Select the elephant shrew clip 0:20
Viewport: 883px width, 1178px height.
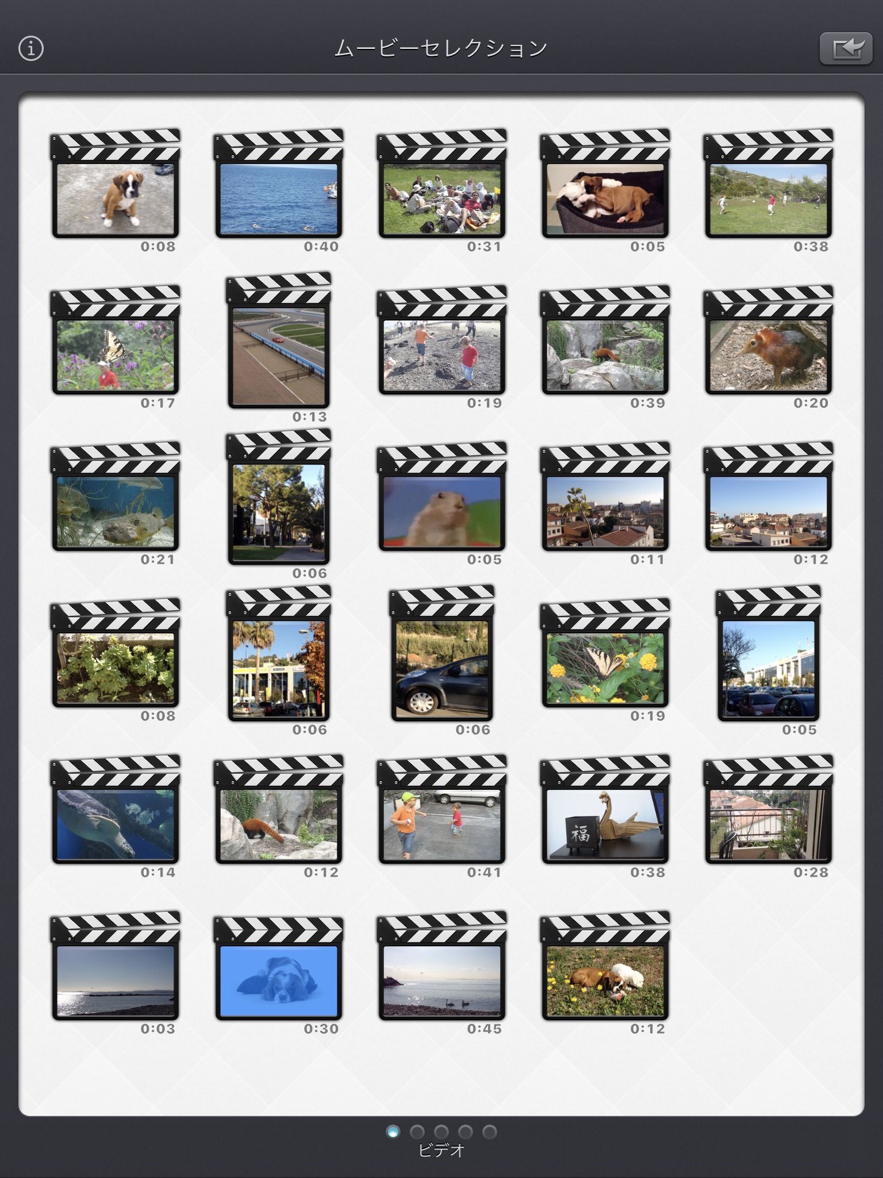769,340
